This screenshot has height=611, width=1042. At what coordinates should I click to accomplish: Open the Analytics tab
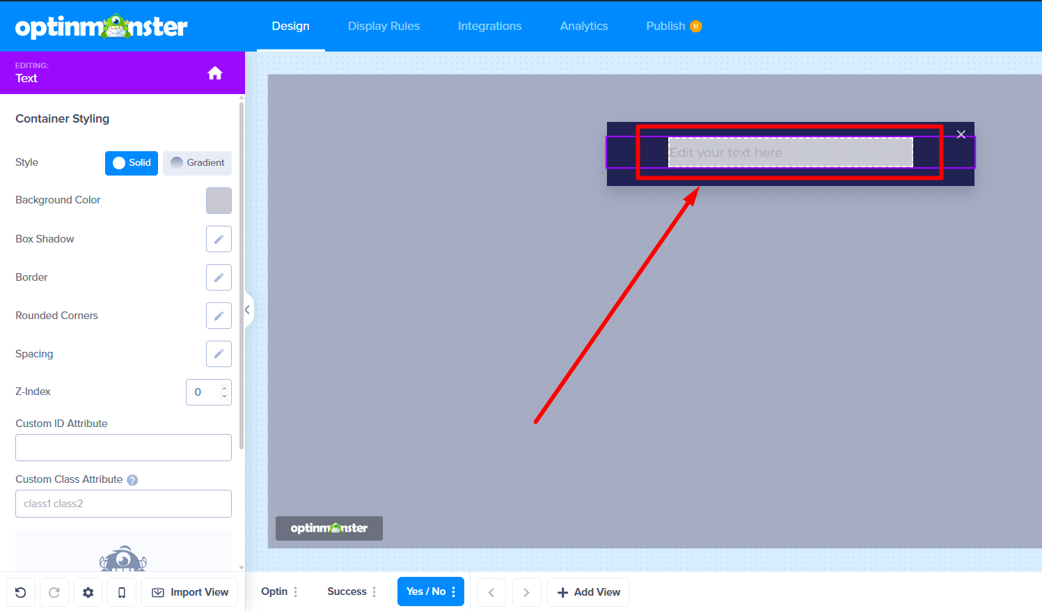click(x=584, y=26)
